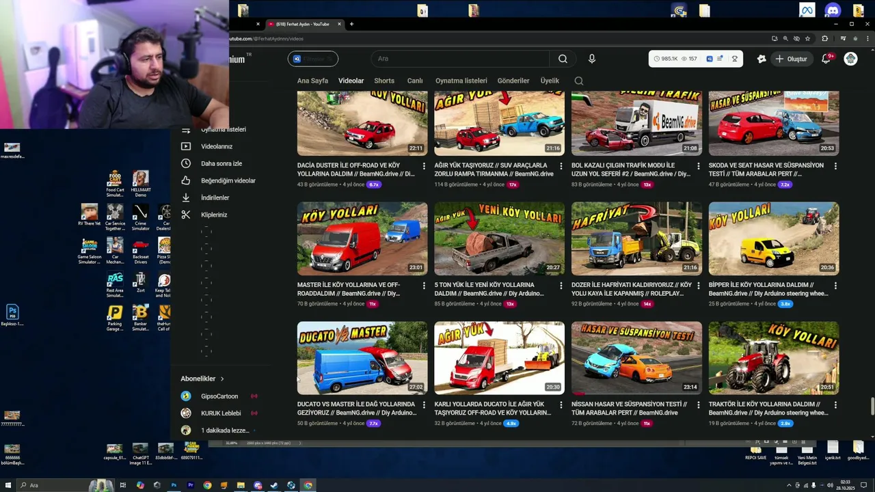
Task: Open Traktör ile köy yollarına video title
Action: pyautogui.click(x=768, y=409)
